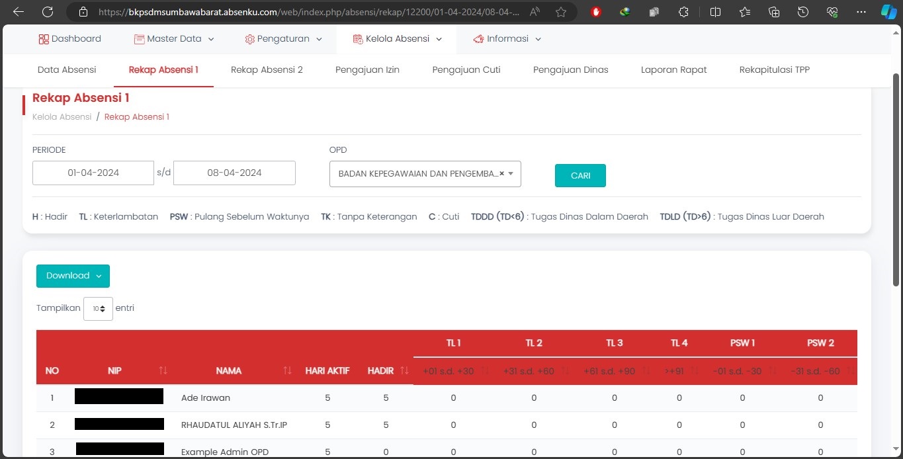
Task: Change the entries-per-page selector
Action: click(98, 308)
